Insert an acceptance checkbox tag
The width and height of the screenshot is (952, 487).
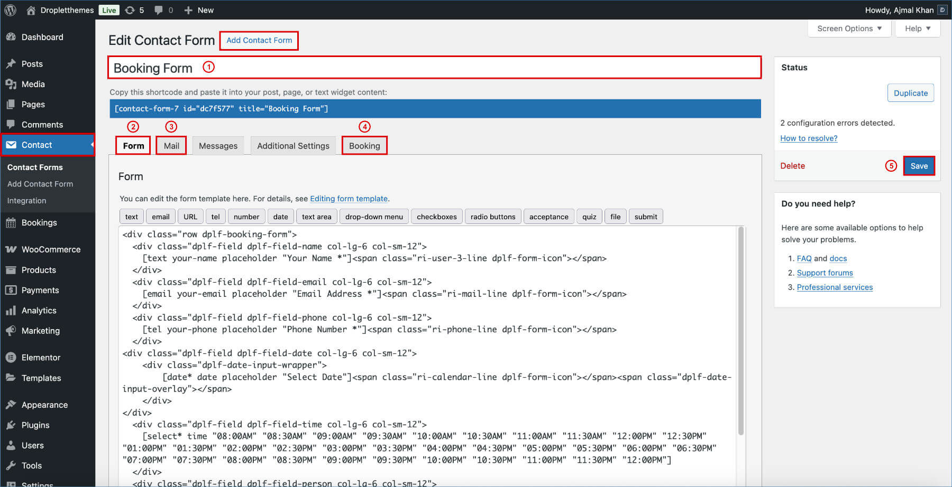tap(548, 217)
